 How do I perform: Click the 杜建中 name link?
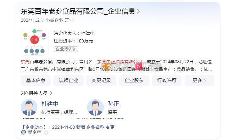(50, 104)
